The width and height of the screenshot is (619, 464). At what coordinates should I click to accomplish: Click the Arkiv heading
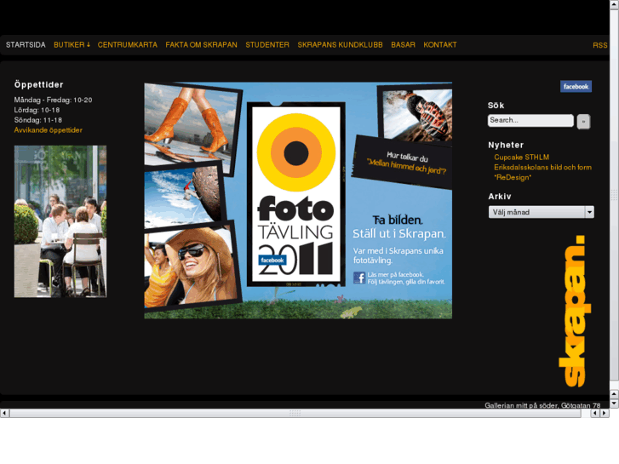click(500, 197)
